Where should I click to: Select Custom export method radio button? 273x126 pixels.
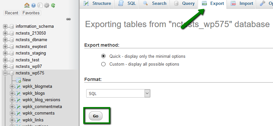pos(104,64)
